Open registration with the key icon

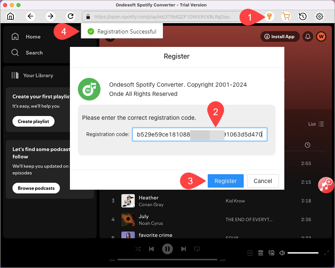click(269, 16)
